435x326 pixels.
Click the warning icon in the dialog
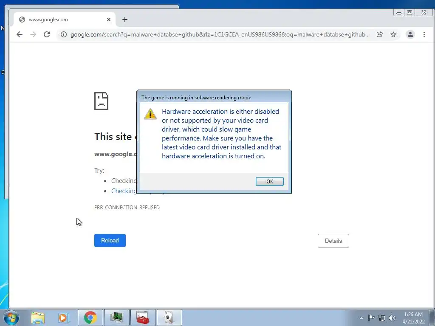tap(150, 114)
